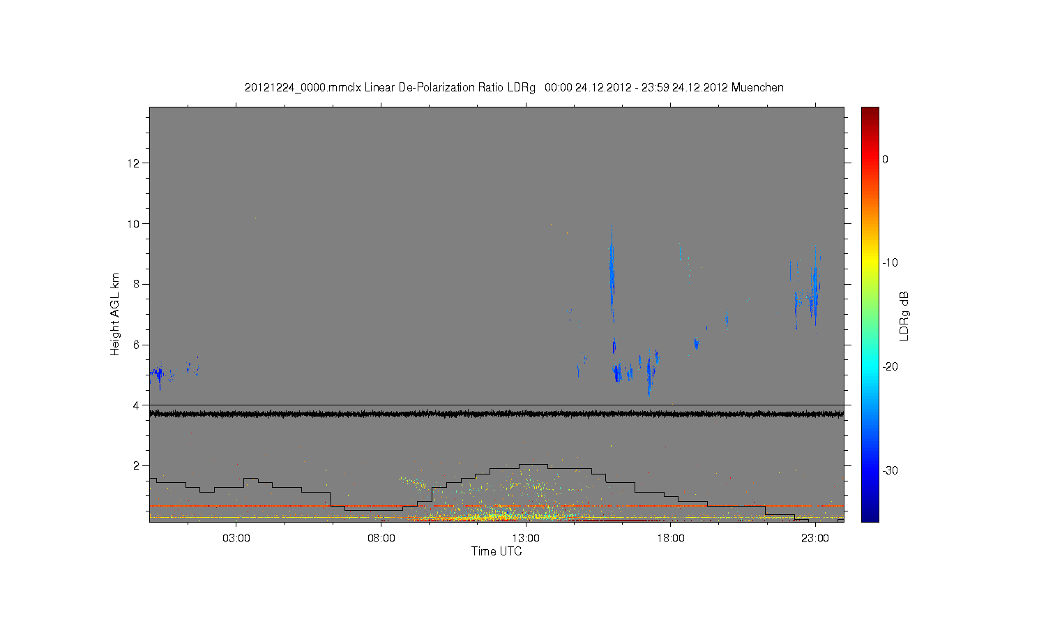The image size is (1046, 628).
Task: Click the height tick label 10
Action: coord(135,224)
